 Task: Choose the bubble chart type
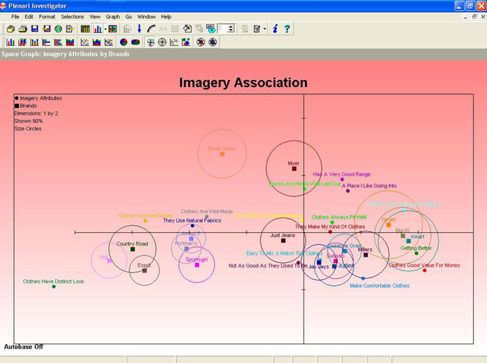[185, 42]
